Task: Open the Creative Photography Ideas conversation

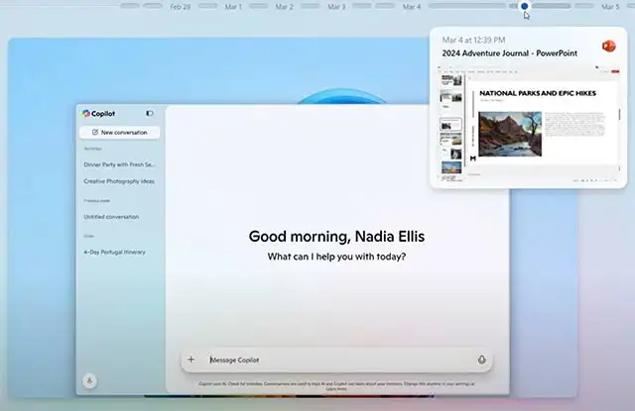Action: coord(119,181)
